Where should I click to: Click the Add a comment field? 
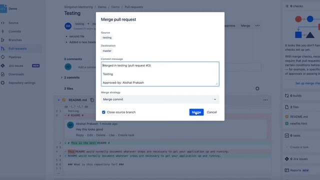coord(167,67)
